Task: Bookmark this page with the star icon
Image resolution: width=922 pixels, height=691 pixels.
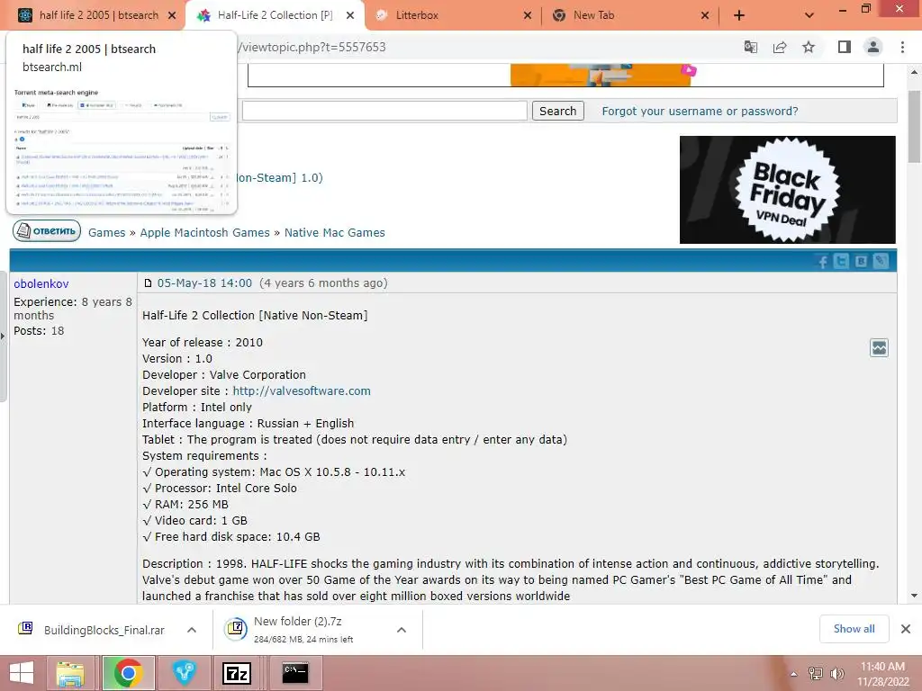Action: coord(809,47)
